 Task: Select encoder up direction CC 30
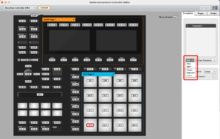[x=28, y=66]
